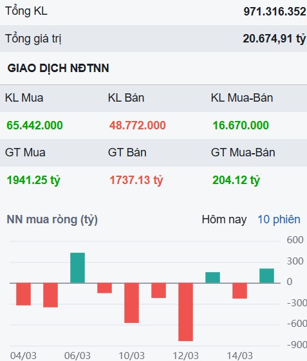Click the red bar for 04/03
This screenshot has width=307, height=361.
coord(23,294)
